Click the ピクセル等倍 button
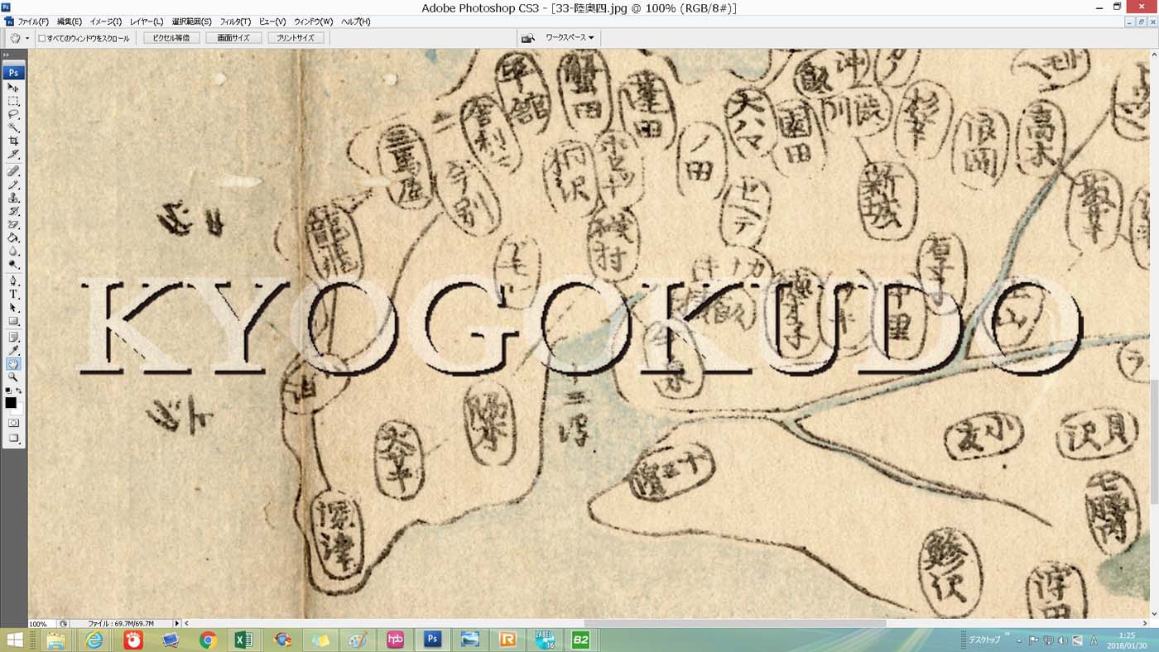This screenshot has height=652, width=1159. [x=171, y=38]
